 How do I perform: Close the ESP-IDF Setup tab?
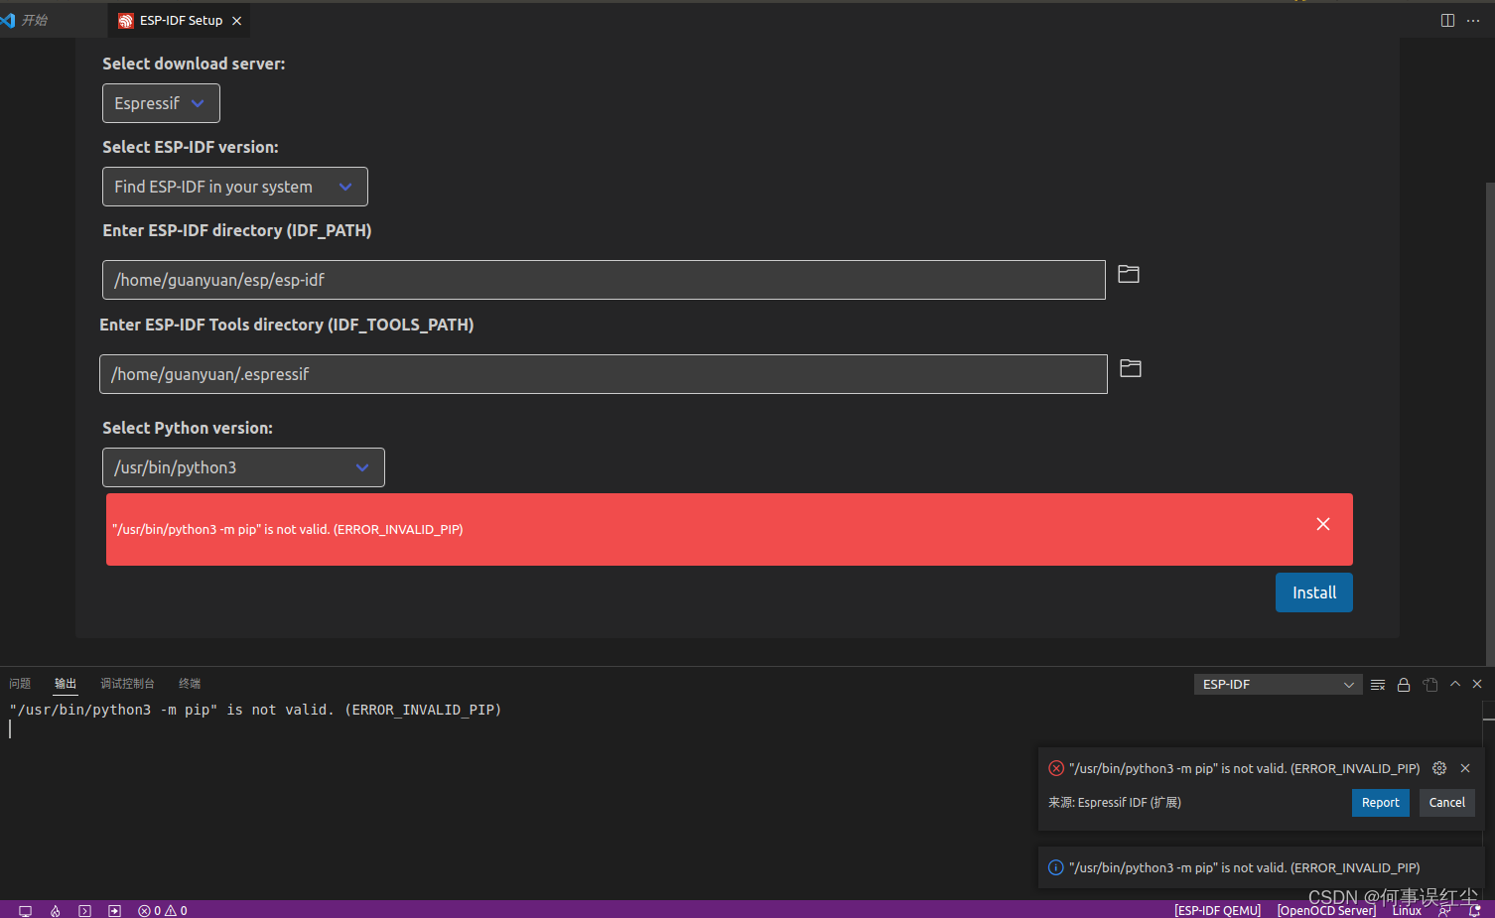pyautogui.click(x=236, y=21)
